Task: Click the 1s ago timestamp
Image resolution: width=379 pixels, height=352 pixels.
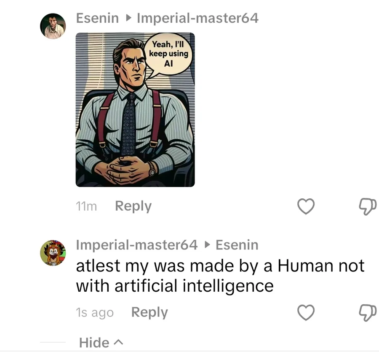Action: (95, 313)
